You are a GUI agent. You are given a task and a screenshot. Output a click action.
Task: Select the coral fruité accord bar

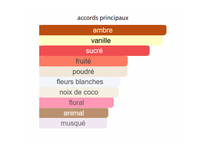[x=111, y=61]
